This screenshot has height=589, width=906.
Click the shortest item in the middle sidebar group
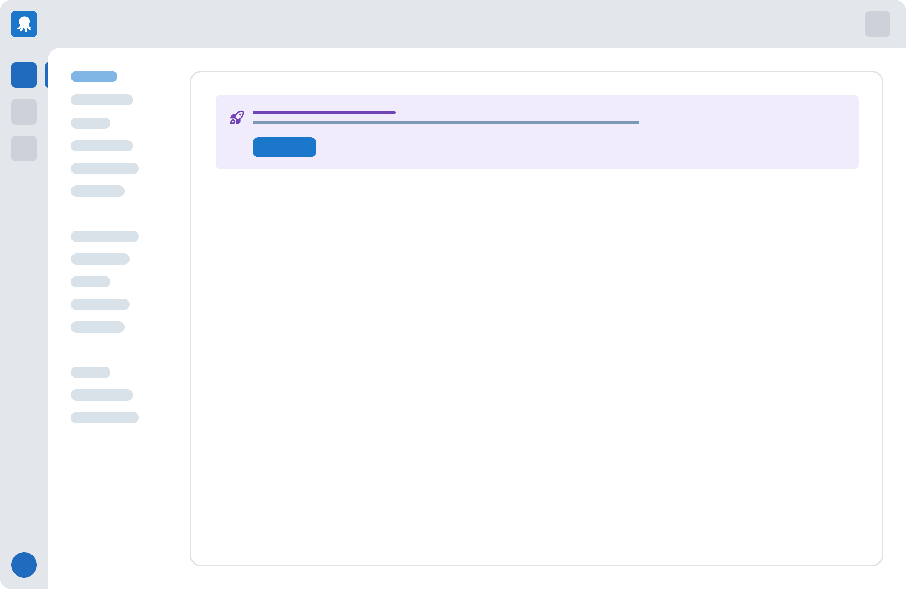pos(91,282)
